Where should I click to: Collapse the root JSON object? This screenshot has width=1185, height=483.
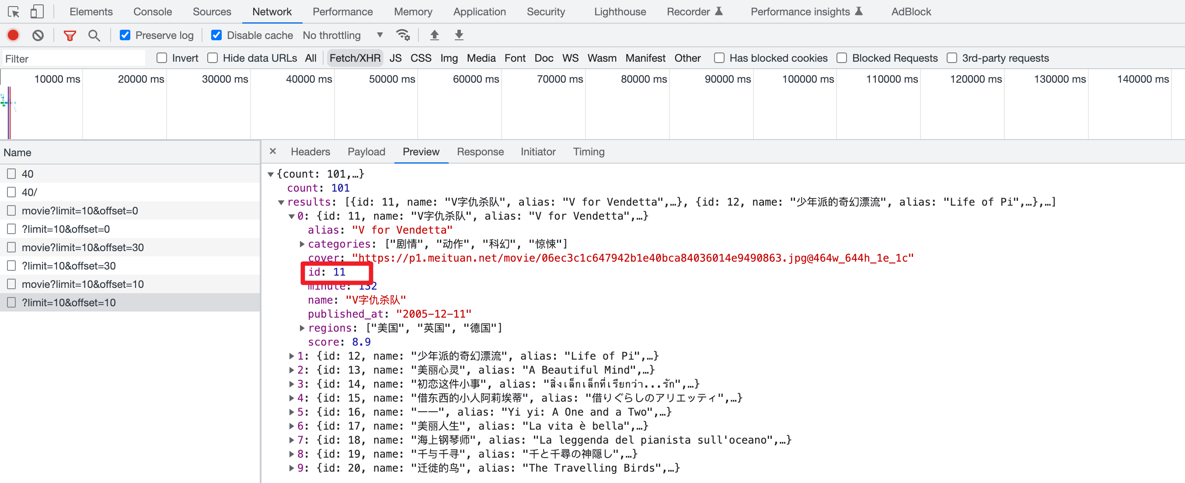(271, 174)
